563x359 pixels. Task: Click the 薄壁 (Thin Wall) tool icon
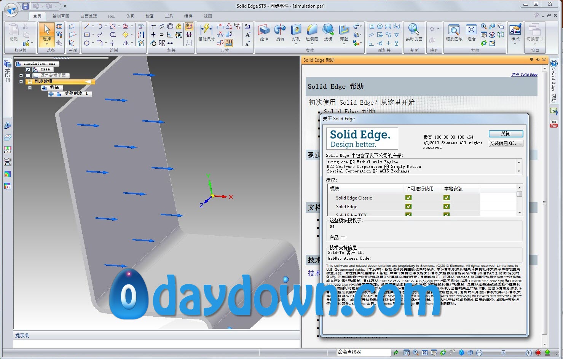coord(344,30)
